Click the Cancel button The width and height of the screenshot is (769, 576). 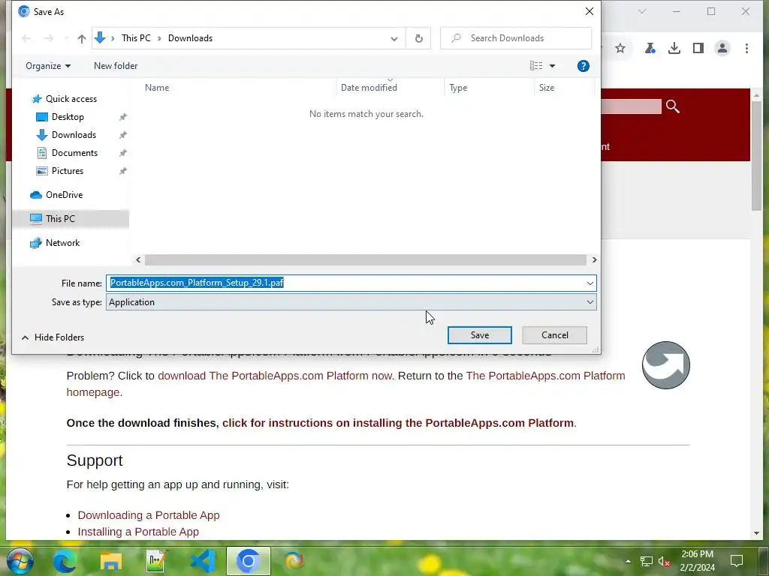point(555,335)
